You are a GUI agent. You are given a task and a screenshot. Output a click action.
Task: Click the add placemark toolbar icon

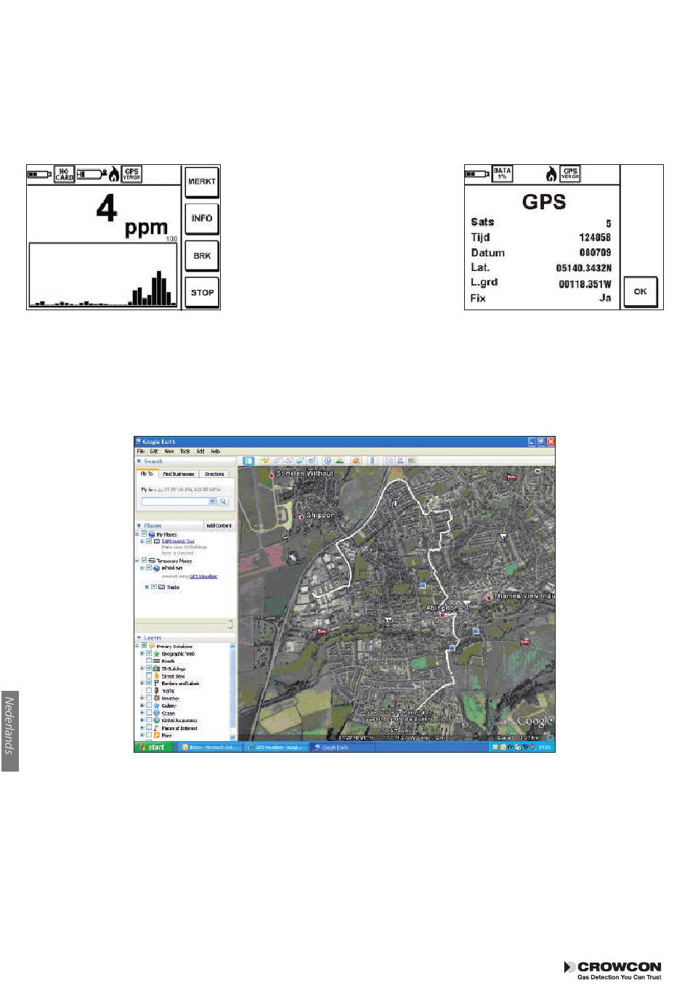click(x=265, y=461)
